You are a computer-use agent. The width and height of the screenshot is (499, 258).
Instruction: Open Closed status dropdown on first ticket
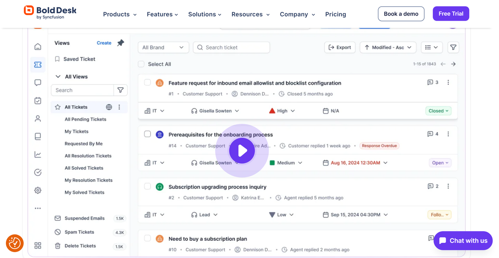click(x=438, y=111)
